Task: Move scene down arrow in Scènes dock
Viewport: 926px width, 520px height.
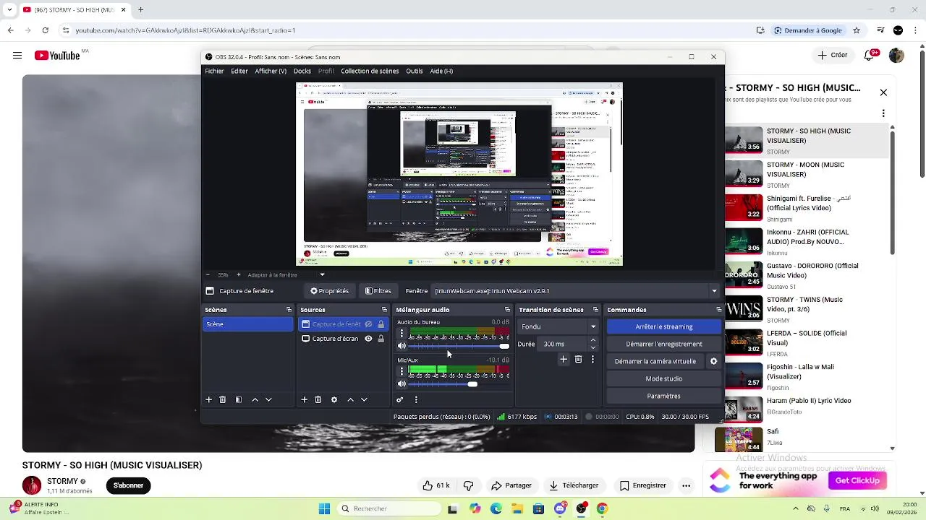Action: [x=268, y=399]
